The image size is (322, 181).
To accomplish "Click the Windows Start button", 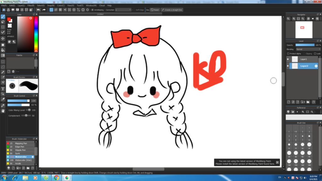I will [4, 178].
